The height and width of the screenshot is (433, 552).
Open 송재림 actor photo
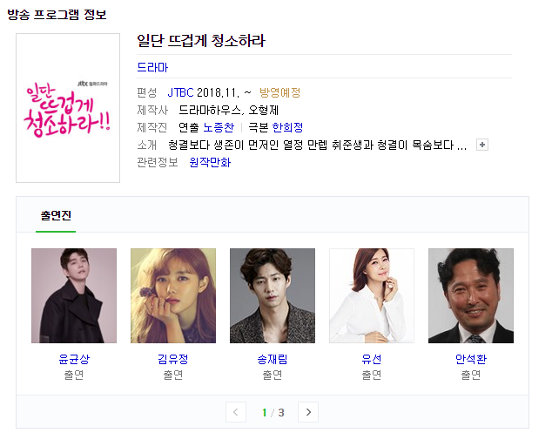pos(273,295)
